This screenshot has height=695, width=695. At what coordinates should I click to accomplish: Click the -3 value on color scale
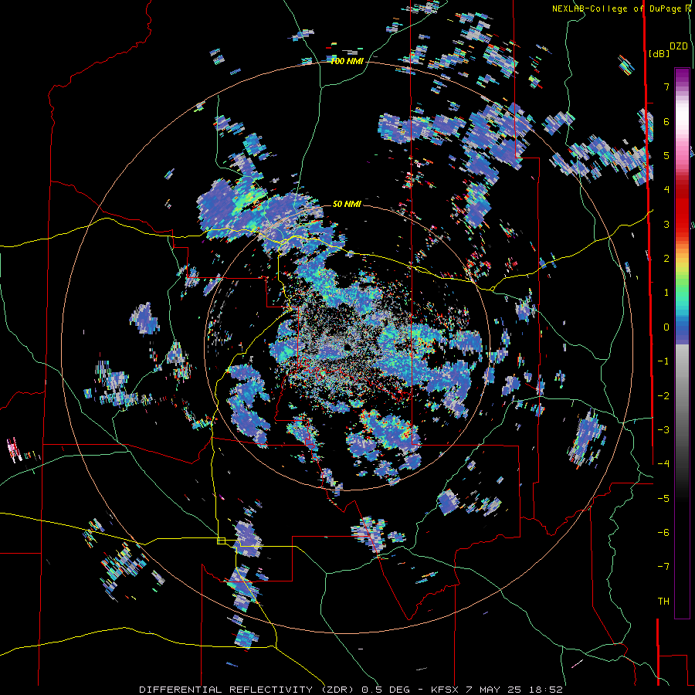pos(663,430)
